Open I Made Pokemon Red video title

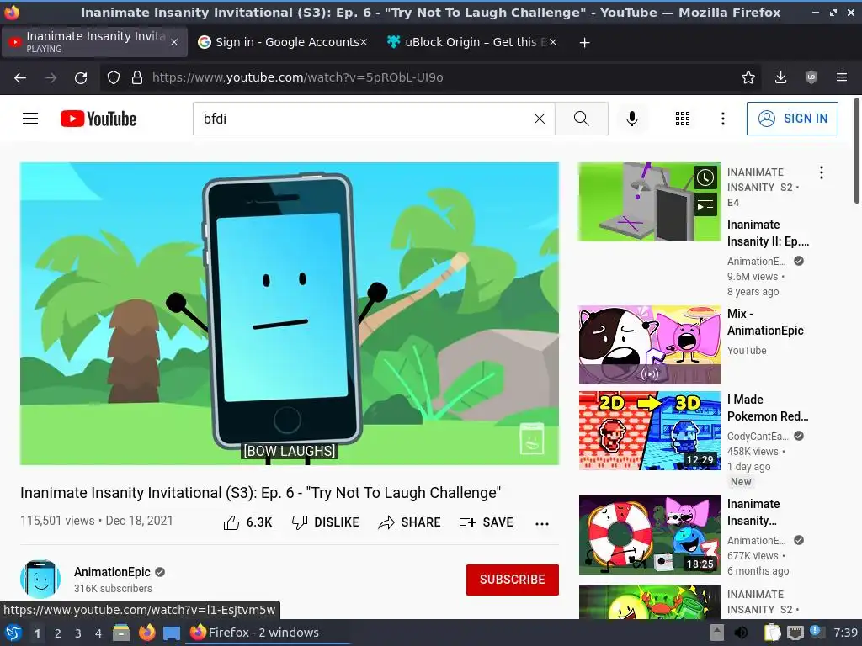click(768, 408)
